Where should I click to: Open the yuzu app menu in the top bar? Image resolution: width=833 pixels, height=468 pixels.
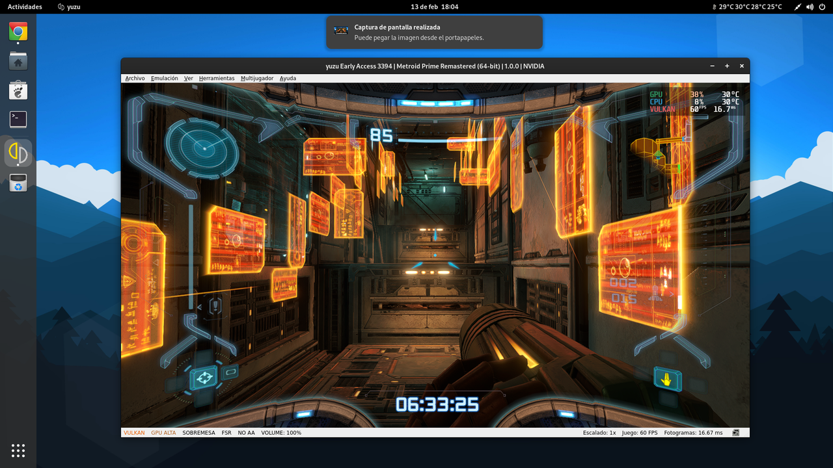69,6
